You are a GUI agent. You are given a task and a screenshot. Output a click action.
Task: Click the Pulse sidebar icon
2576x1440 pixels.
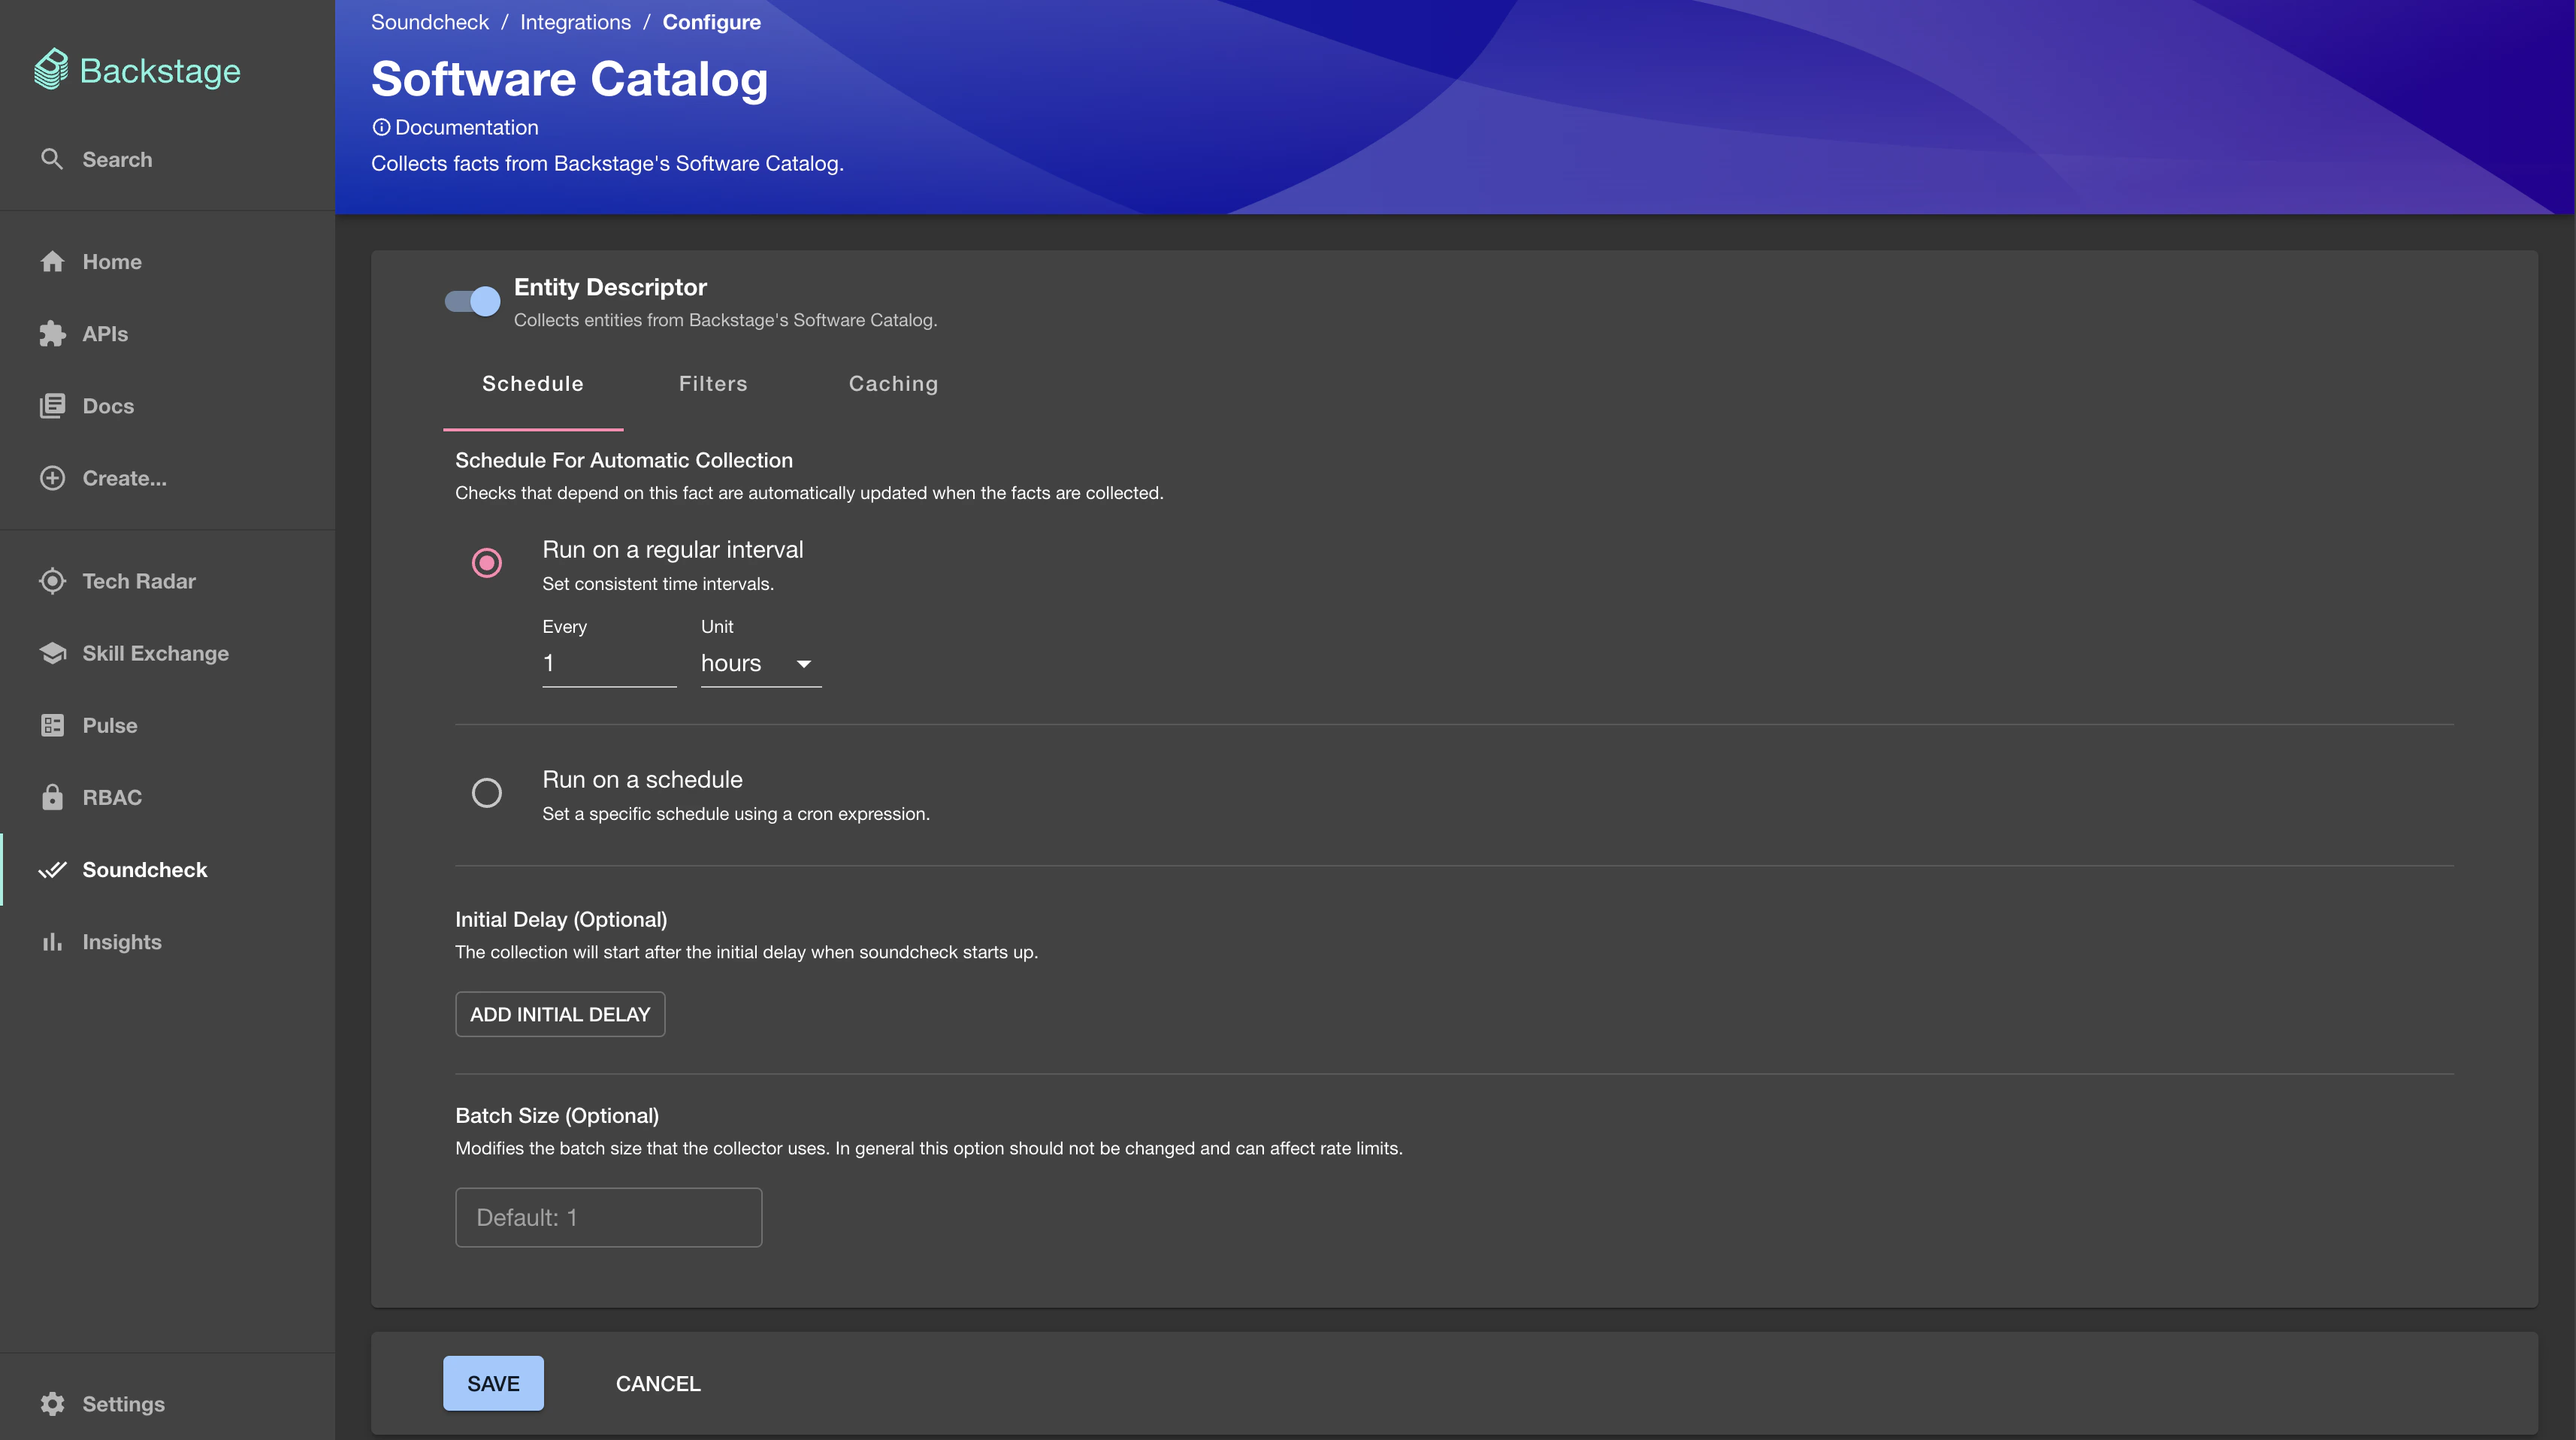52,725
